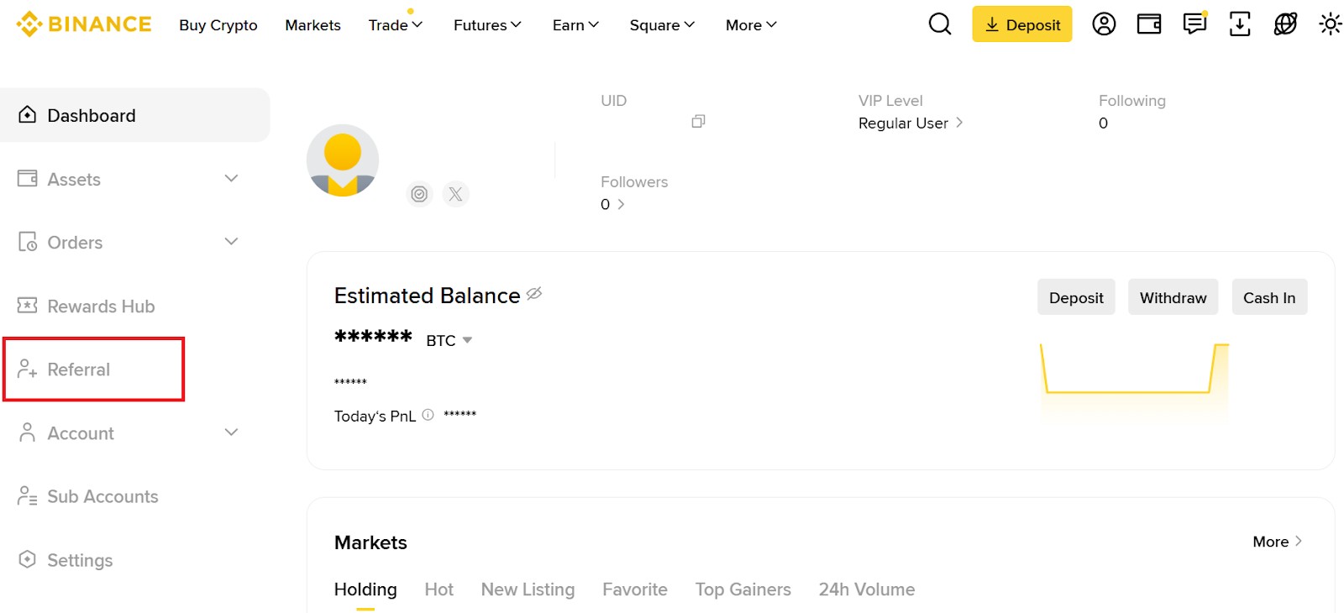Click the Assets wallet icon in sidebar

(28, 178)
